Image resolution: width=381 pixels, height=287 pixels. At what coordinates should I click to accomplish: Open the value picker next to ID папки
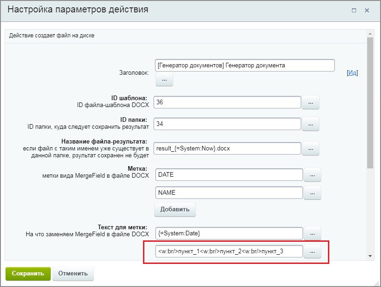coord(310,124)
